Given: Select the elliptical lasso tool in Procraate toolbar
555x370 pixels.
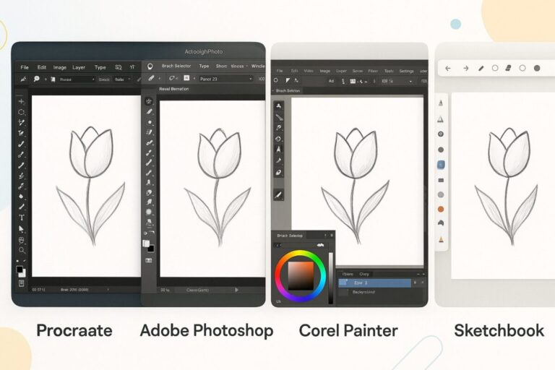Looking at the screenshot, I should tap(21, 112).
